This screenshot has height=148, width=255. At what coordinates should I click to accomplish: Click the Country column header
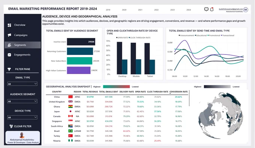tap(57, 92)
